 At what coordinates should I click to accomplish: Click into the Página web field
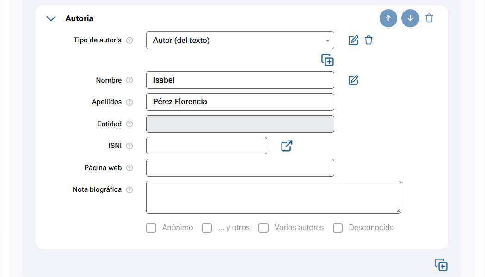[x=239, y=168]
